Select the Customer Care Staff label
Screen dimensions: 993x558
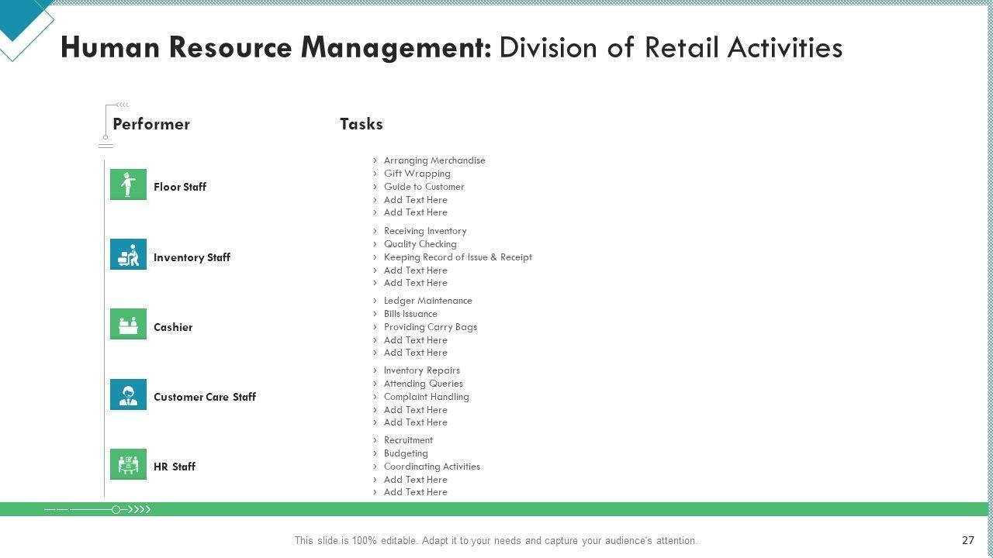[x=205, y=397]
